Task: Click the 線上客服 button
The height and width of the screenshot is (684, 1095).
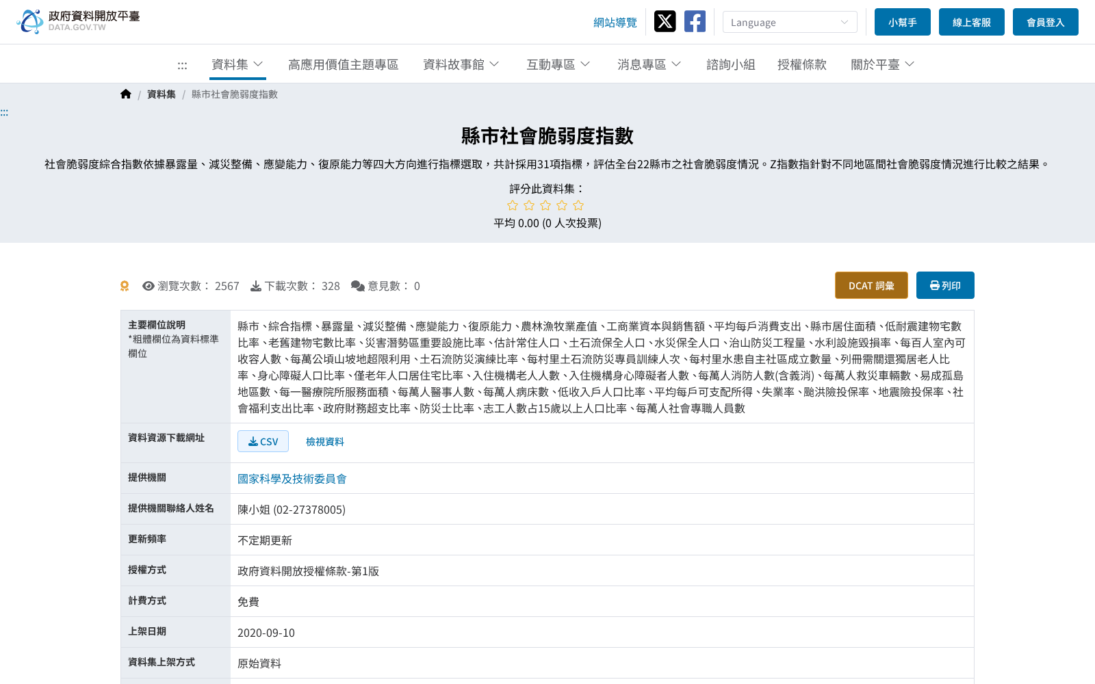Action: click(972, 22)
